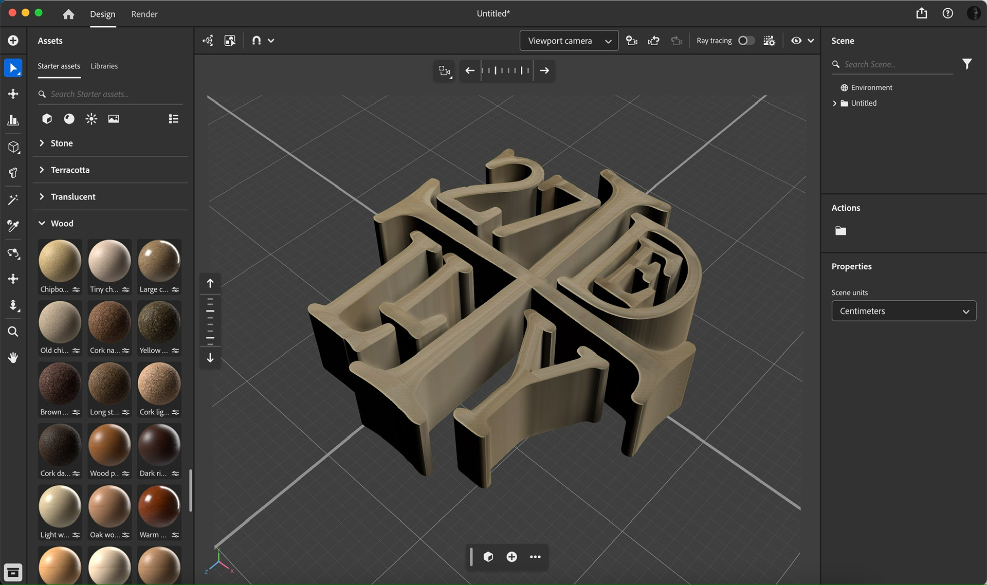Select the Magic Wand tool

tap(13, 199)
